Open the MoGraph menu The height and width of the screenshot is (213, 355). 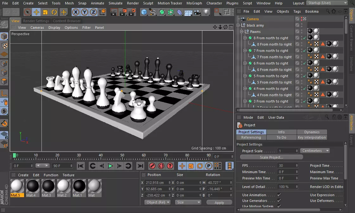[x=194, y=3]
